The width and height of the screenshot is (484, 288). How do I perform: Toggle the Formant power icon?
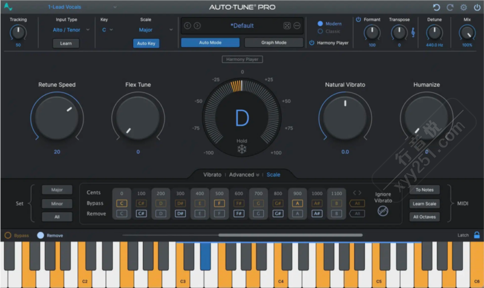tap(358, 19)
